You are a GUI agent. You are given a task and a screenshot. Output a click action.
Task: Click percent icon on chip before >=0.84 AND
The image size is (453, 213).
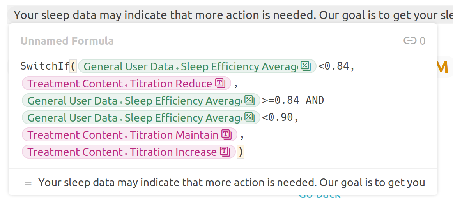click(x=250, y=100)
